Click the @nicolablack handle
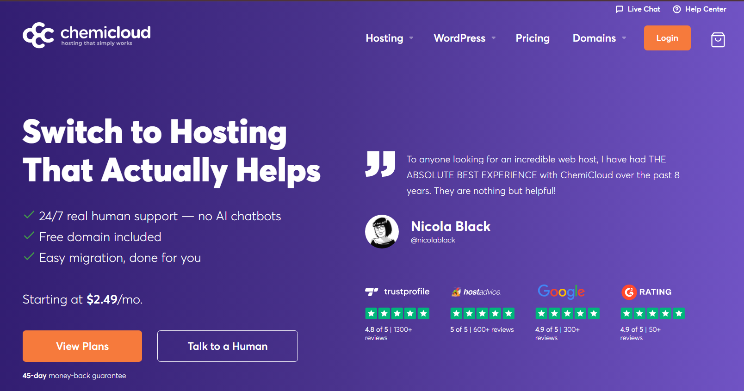The height and width of the screenshot is (391, 744). click(433, 240)
